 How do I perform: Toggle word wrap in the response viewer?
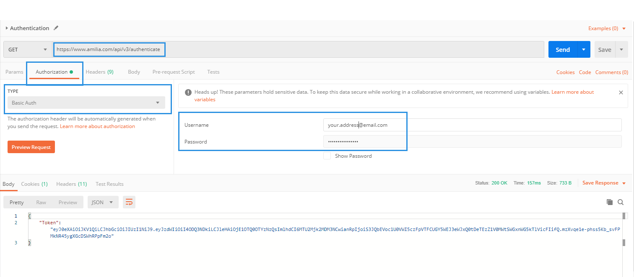pos(129,202)
